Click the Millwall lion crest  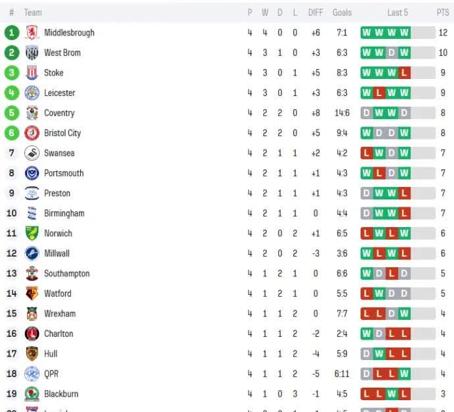32,253
